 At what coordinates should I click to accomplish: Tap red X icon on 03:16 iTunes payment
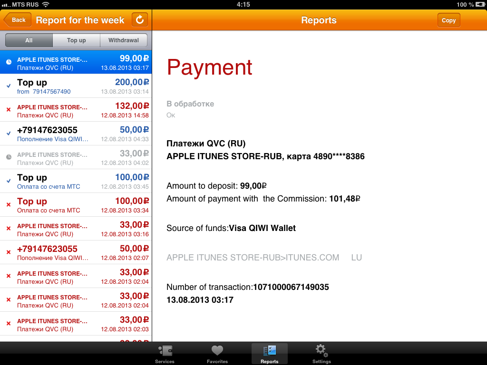coord(9,229)
